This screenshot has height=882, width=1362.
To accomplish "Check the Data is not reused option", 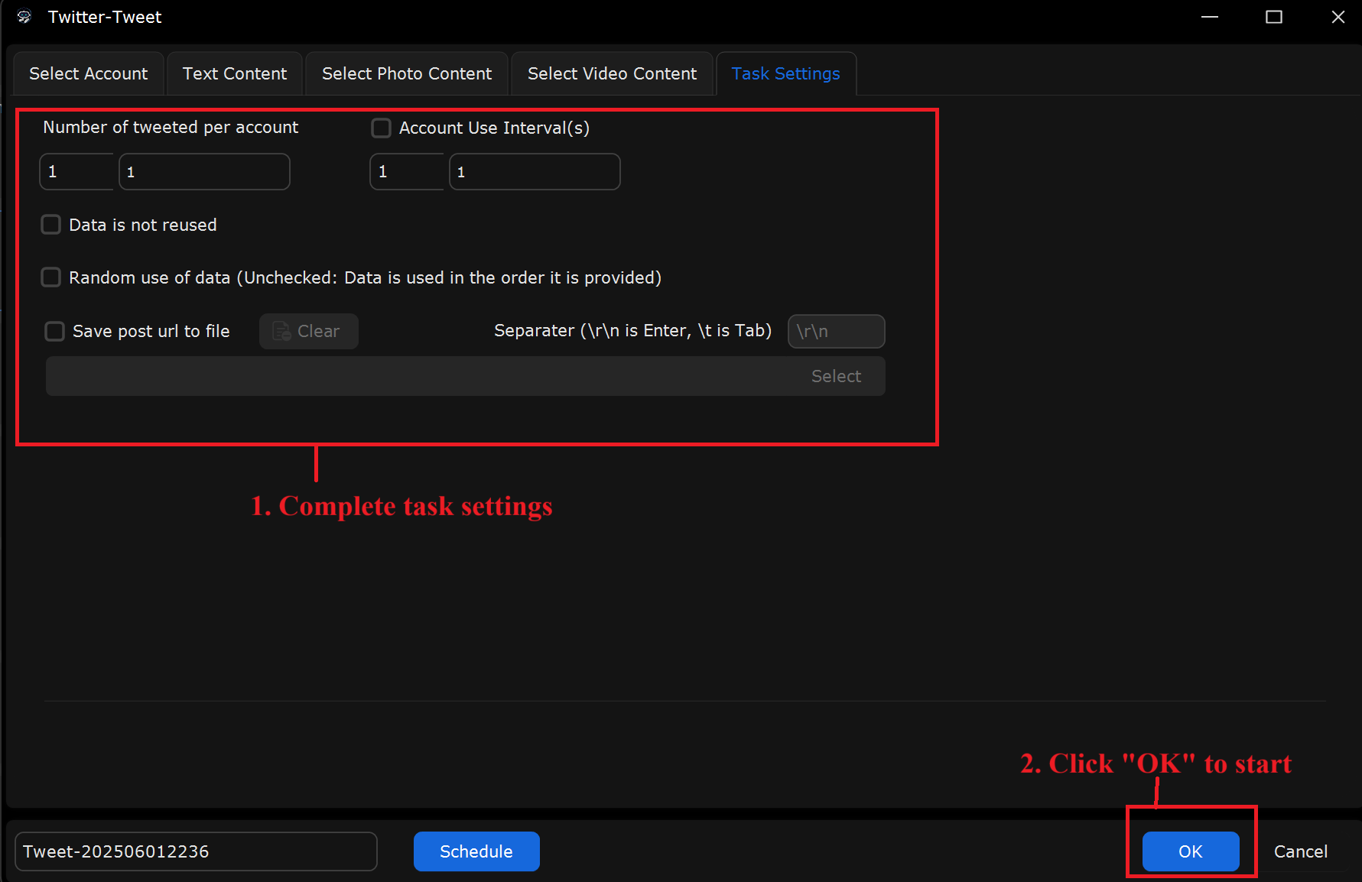I will 50,224.
